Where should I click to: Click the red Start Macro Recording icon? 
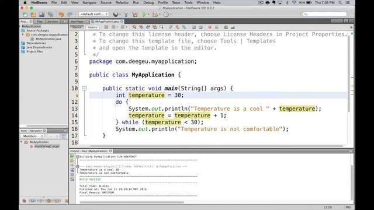point(210,27)
